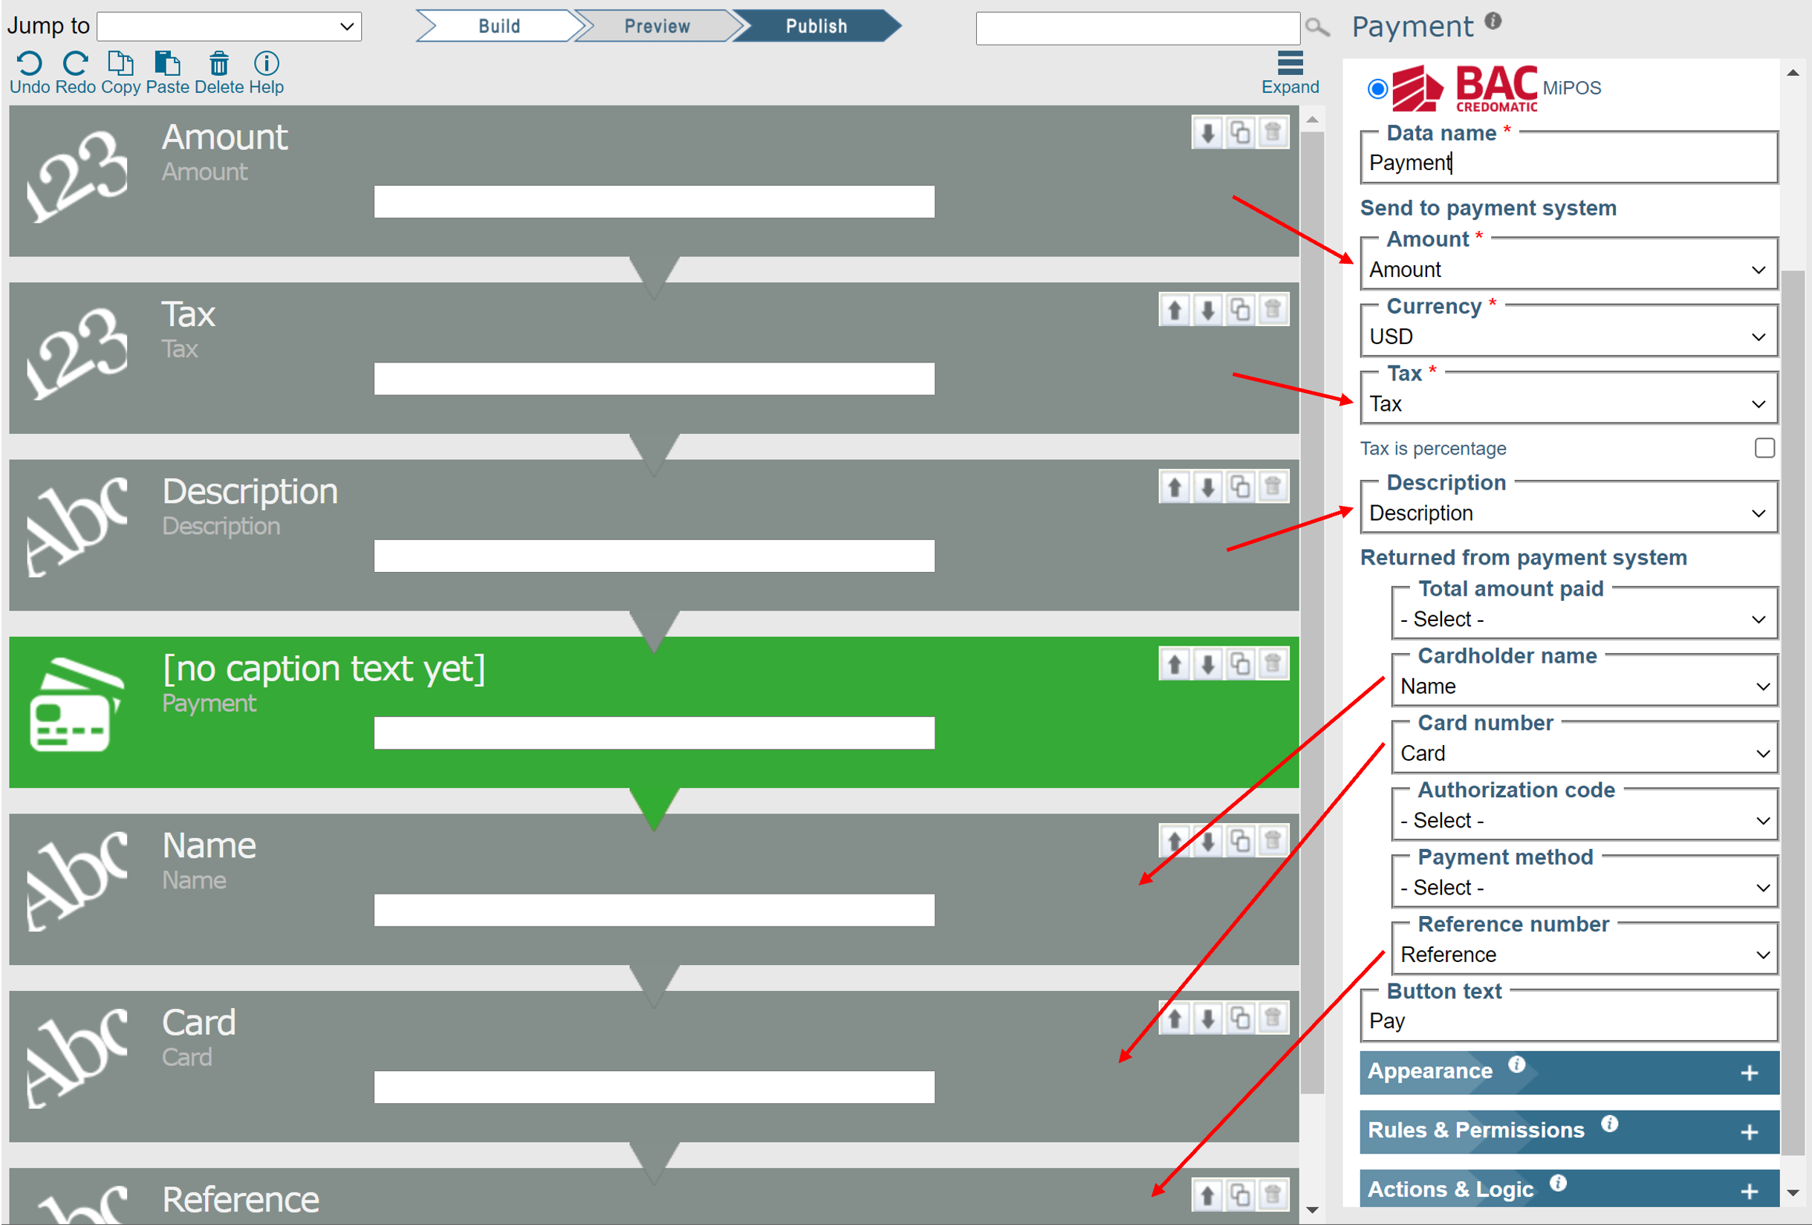Open the Authorization code dropdown

pos(1585,820)
